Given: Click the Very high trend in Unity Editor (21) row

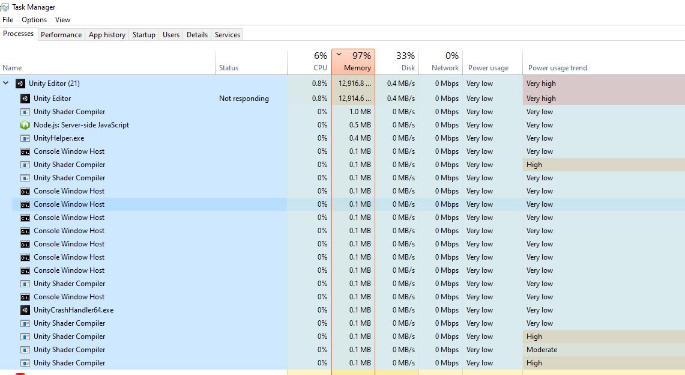Looking at the screenshot, I should click(x=604, y=84).
